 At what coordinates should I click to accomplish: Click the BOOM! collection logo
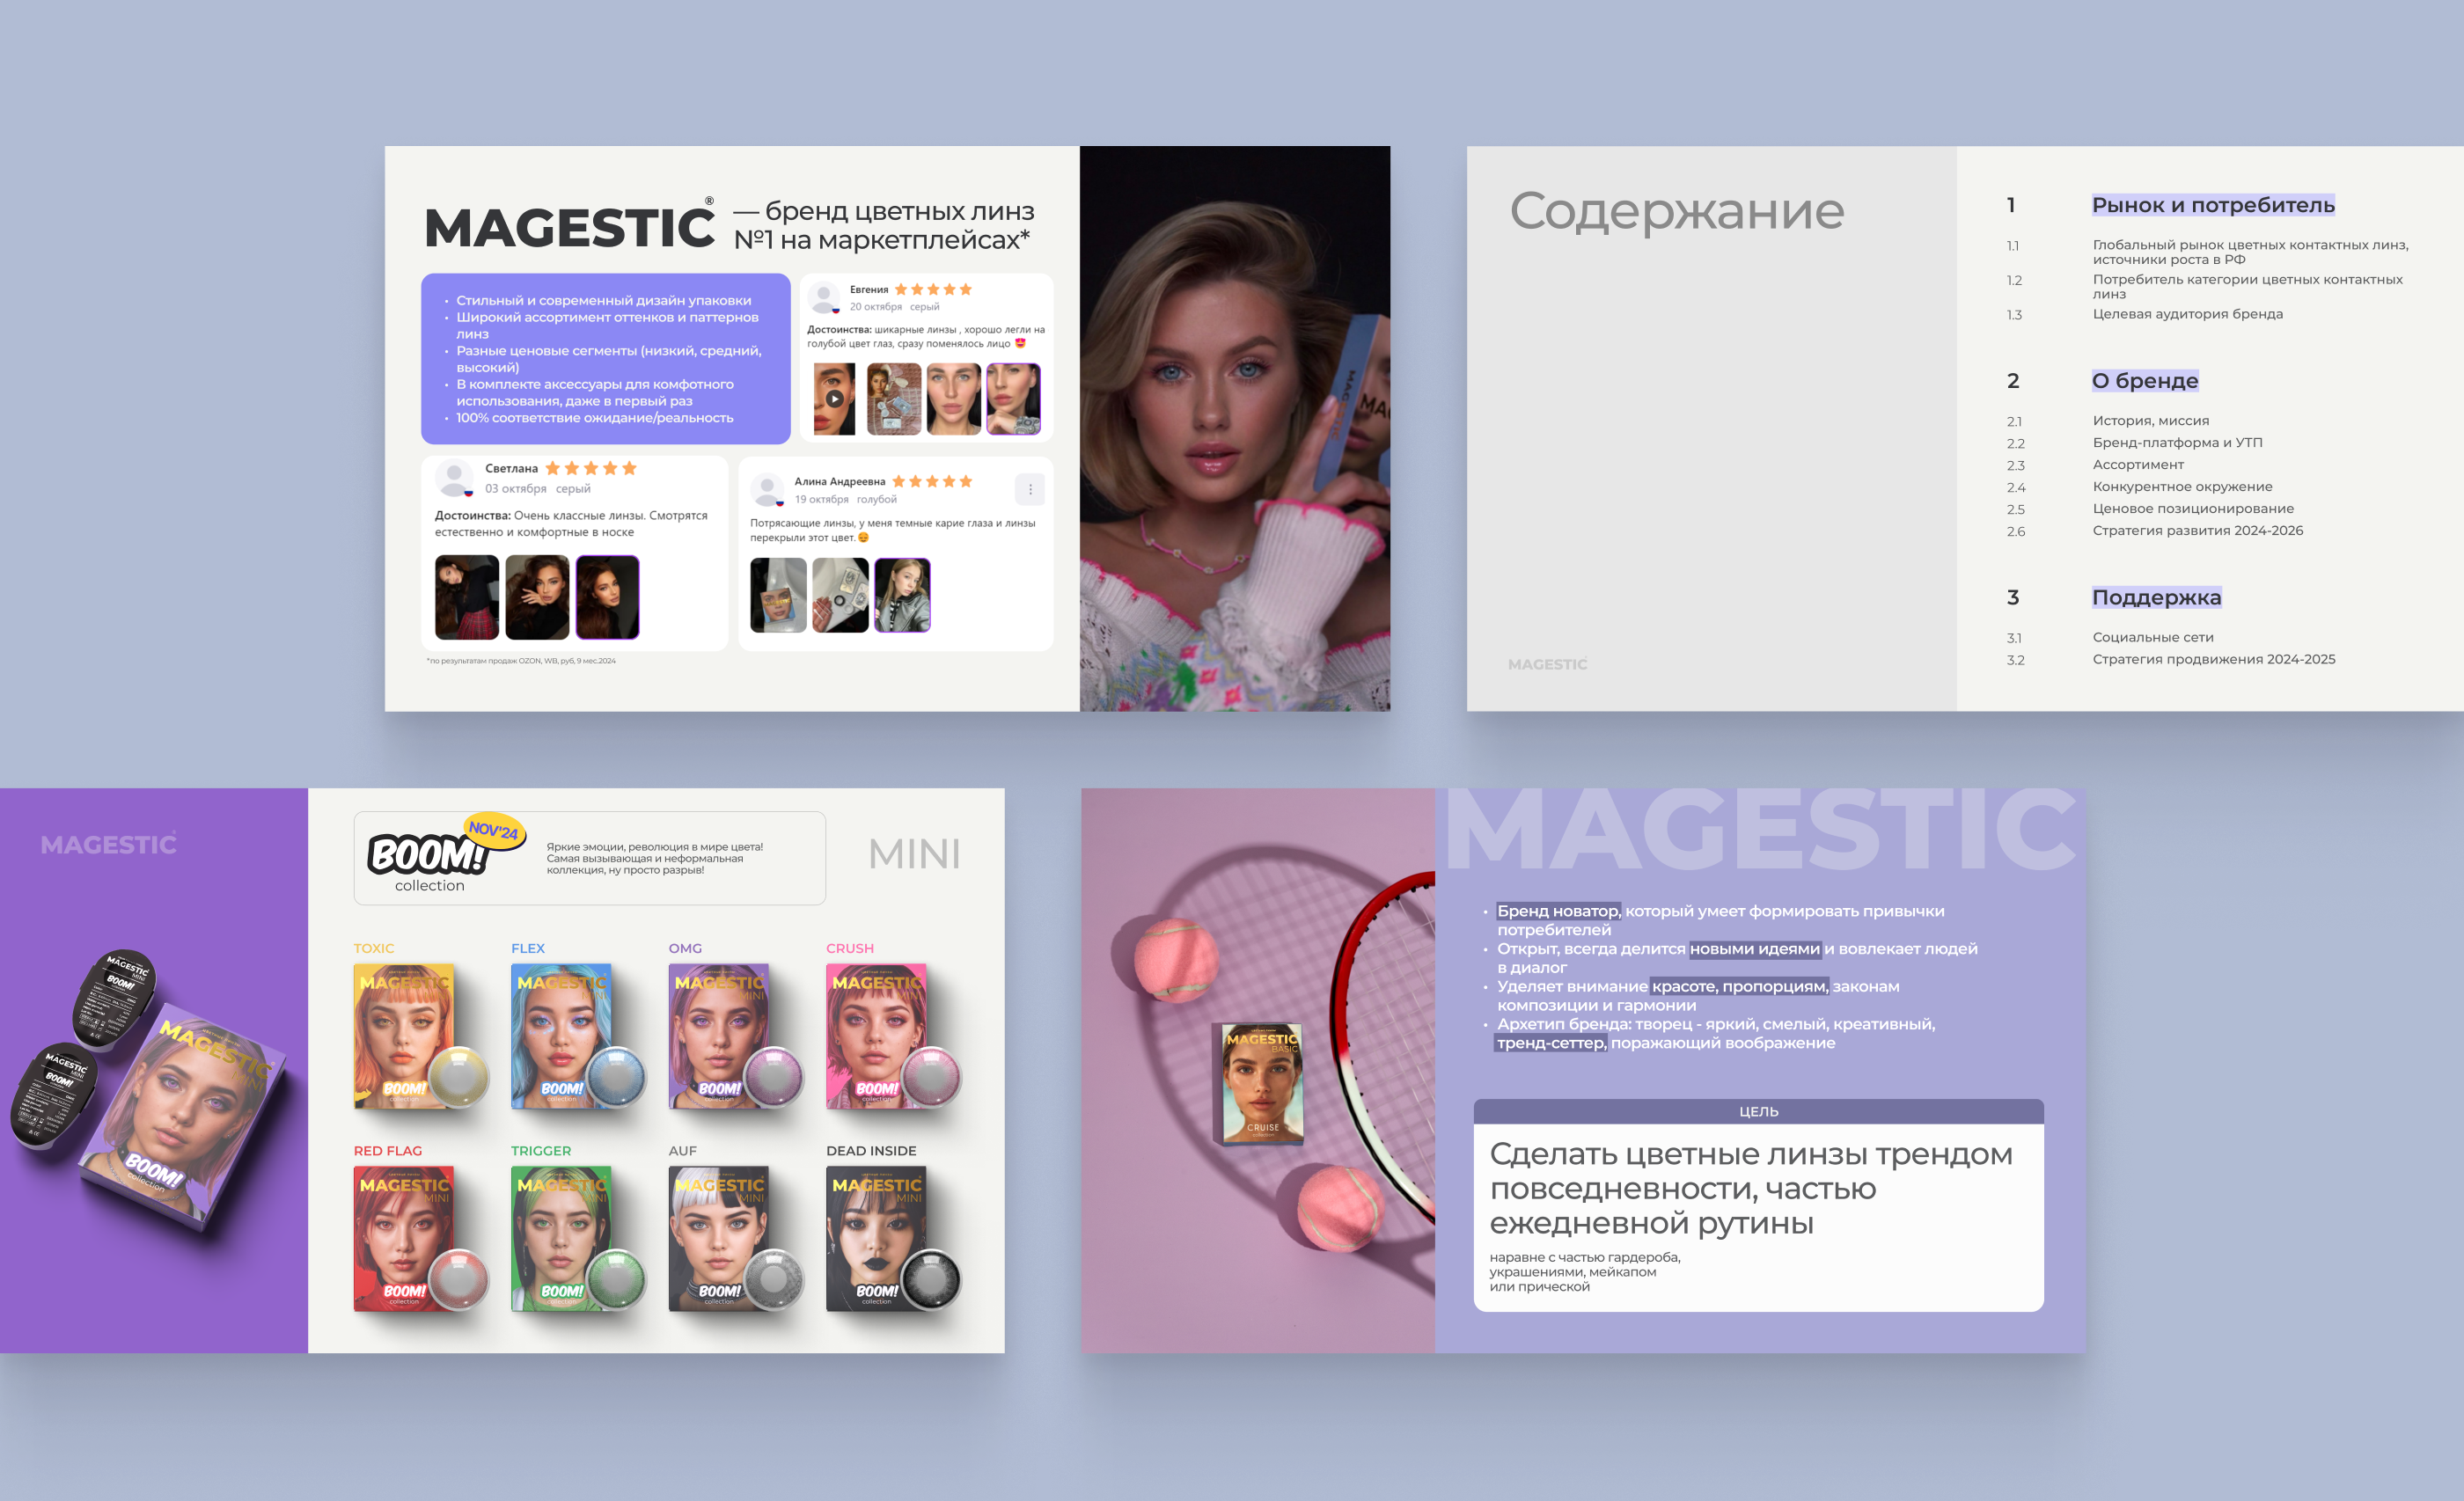[428, 858]
